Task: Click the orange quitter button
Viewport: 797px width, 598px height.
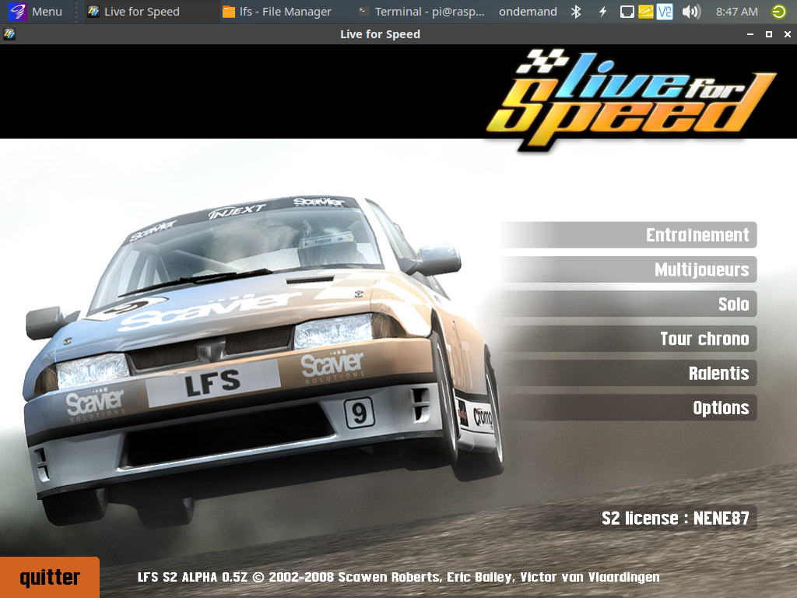Action: tap(50, 577)
